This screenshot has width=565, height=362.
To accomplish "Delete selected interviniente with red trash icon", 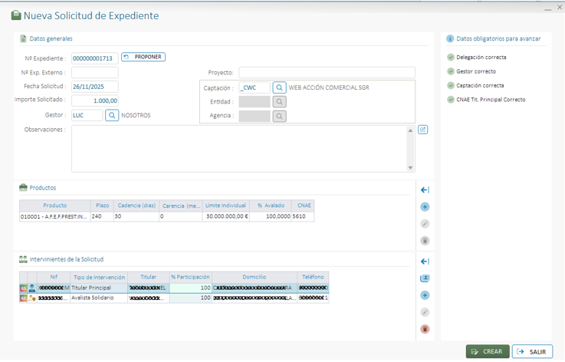I will pos(425,329).
